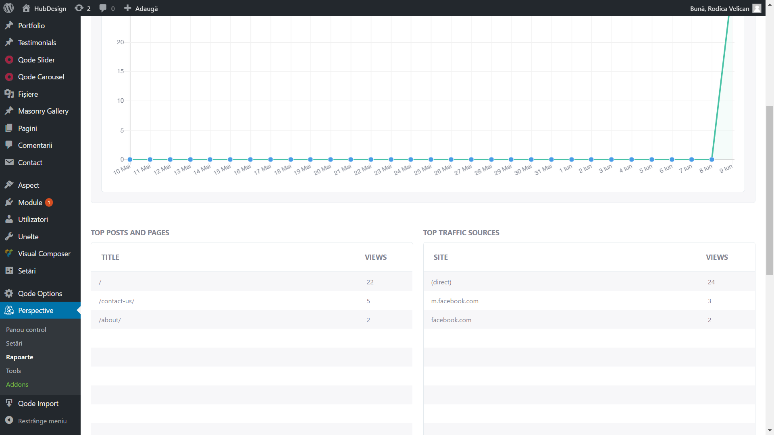Go to Qode Slider menu

(x=36, y=60)
